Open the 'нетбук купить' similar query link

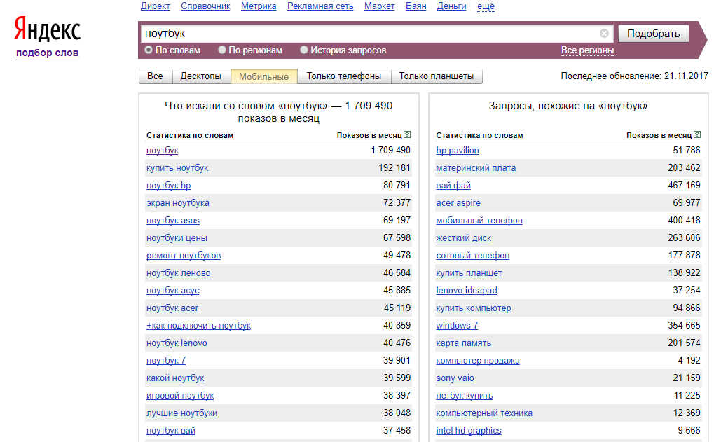tap(465, 395)
